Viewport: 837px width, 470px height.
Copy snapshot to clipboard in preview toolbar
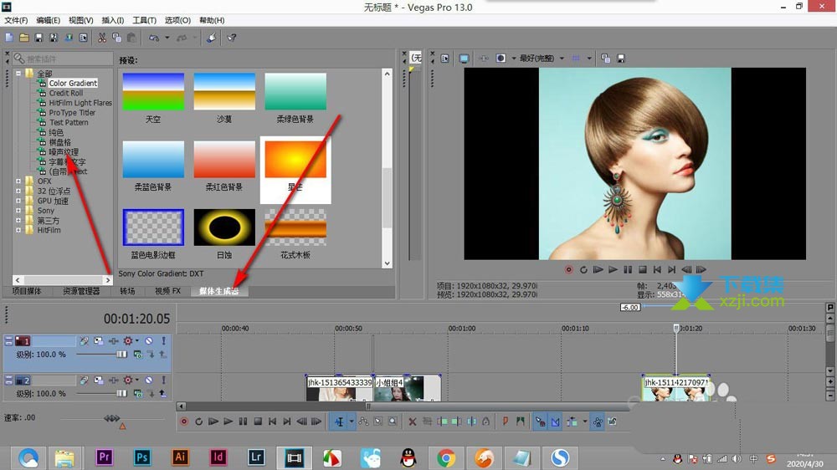[605, 59]
